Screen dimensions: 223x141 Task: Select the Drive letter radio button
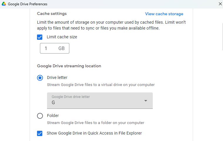pyautogui.click(x=40, y=78)
